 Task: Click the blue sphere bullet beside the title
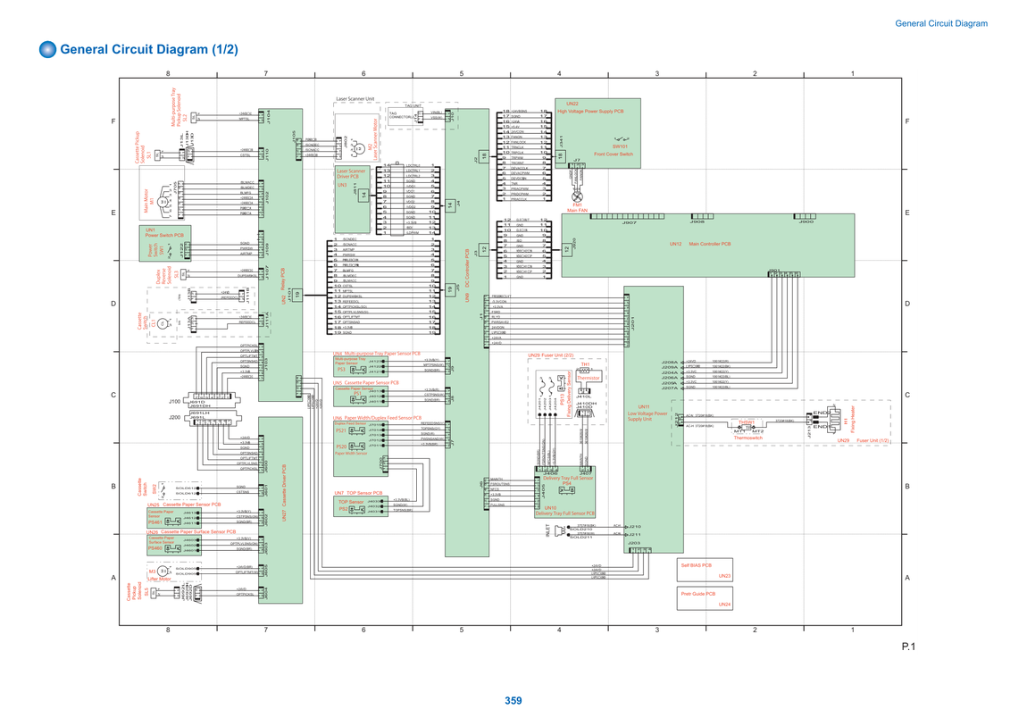[48, 49]
